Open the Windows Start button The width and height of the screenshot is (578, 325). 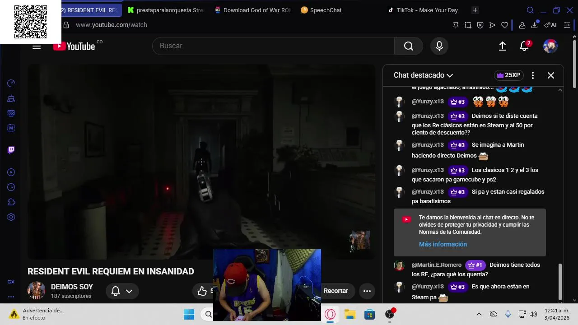[x=189, y=314]
